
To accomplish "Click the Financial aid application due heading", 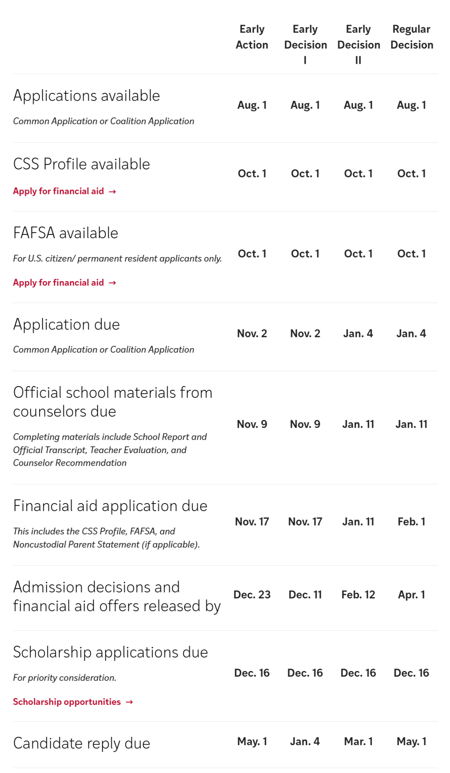I will (x=110, y=505).
